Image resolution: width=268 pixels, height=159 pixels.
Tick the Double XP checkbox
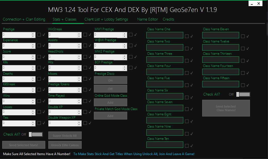(85, 112)
